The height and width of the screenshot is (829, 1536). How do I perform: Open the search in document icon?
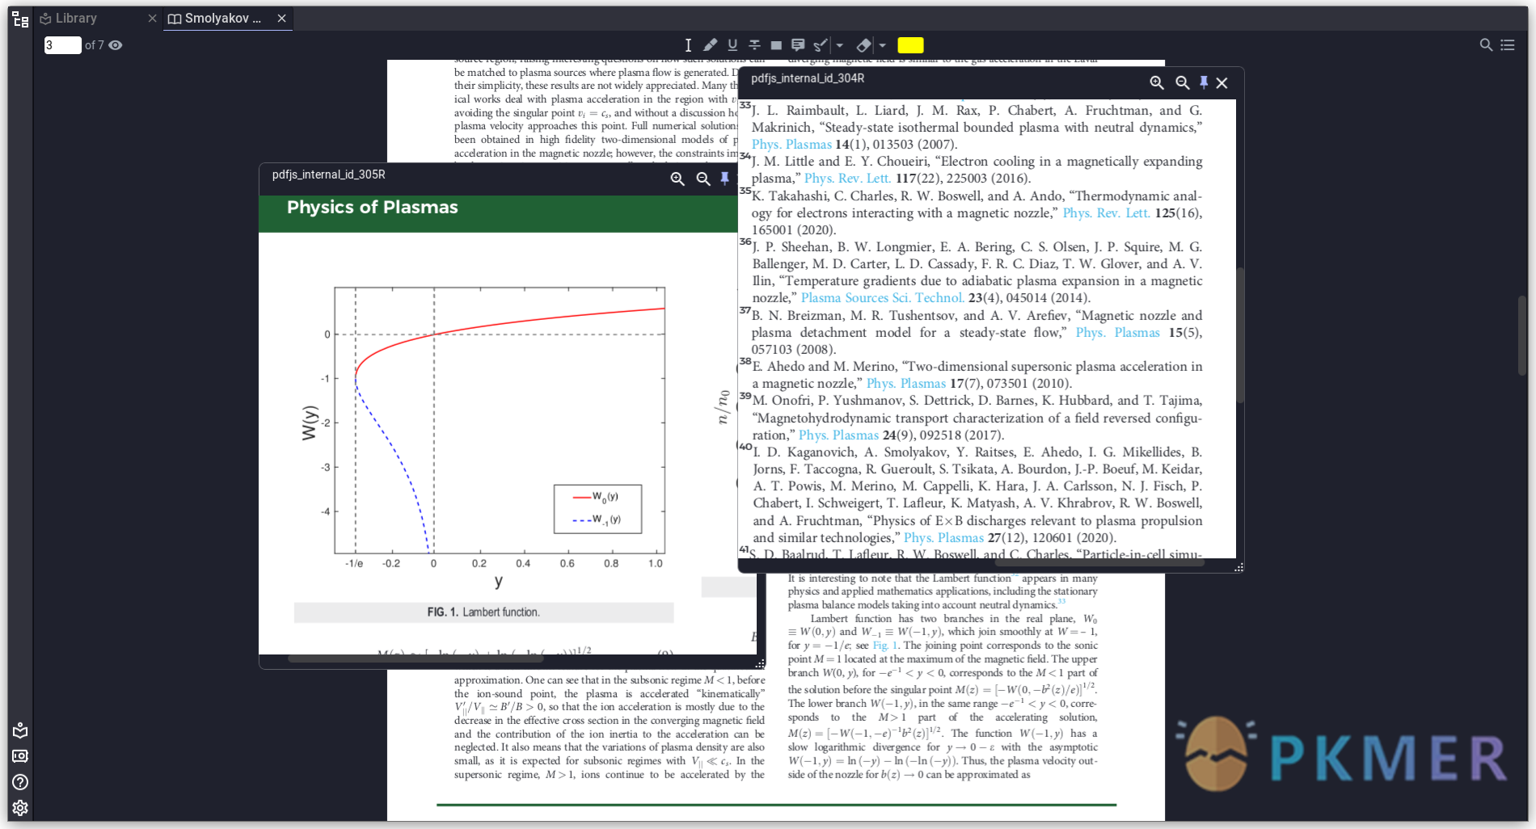(1486, 45)
